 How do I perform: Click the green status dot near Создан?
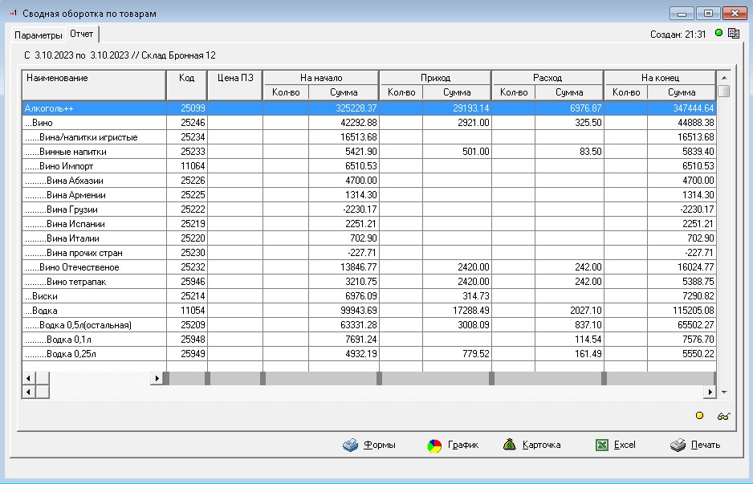click(718, 34)
